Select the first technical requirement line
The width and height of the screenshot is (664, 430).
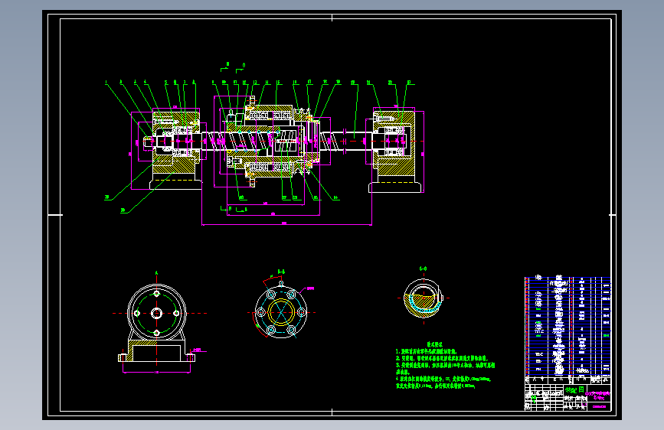(x=426, y=352)
